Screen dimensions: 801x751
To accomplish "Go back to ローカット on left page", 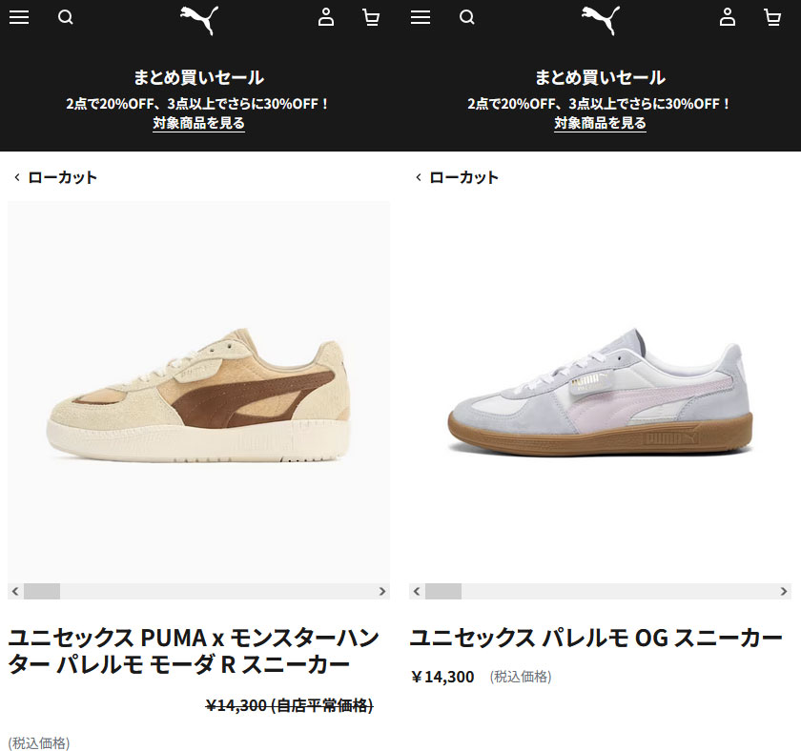I will point(55,177).
